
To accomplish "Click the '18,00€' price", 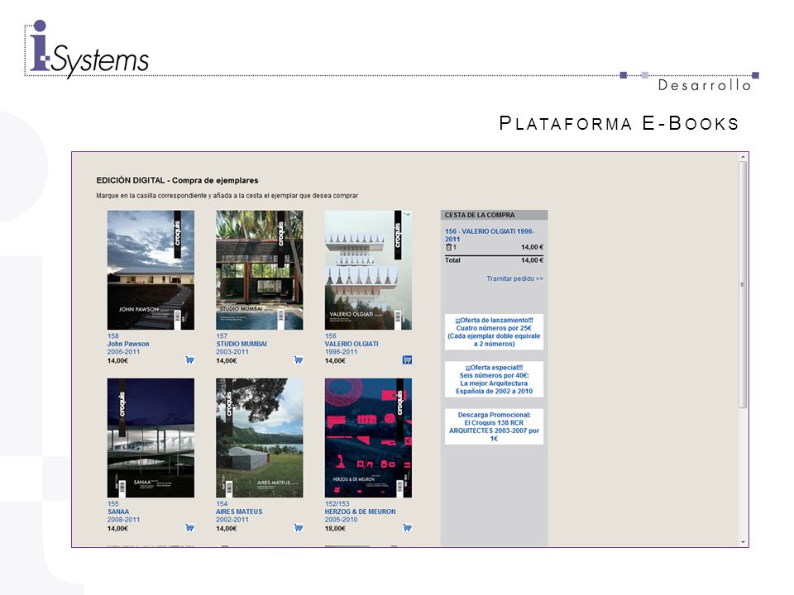I will pyautogui.click(x=335, y=528).
